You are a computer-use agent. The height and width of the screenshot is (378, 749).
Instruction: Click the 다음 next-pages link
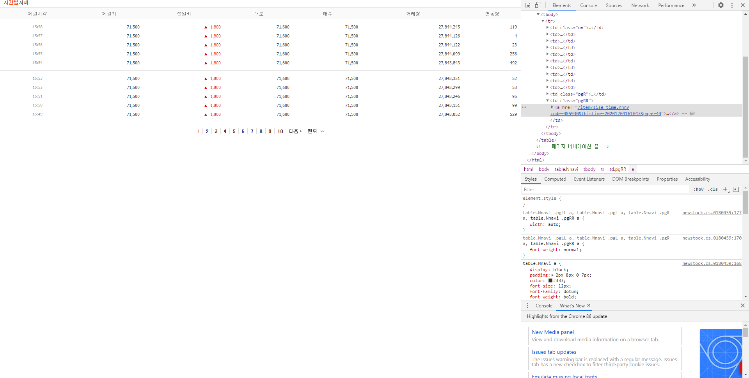click(295, 131)
